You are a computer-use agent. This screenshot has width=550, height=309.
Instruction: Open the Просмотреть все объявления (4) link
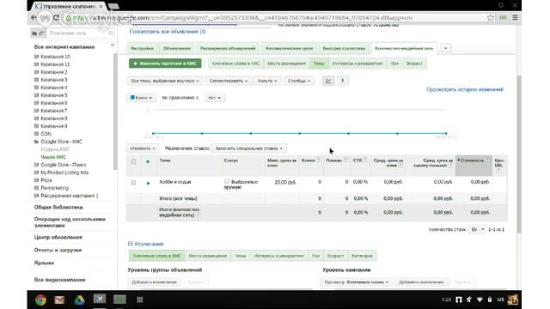coord(168,32)
